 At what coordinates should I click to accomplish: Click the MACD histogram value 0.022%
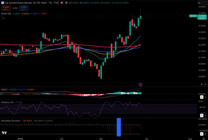[x=13, y=89]
